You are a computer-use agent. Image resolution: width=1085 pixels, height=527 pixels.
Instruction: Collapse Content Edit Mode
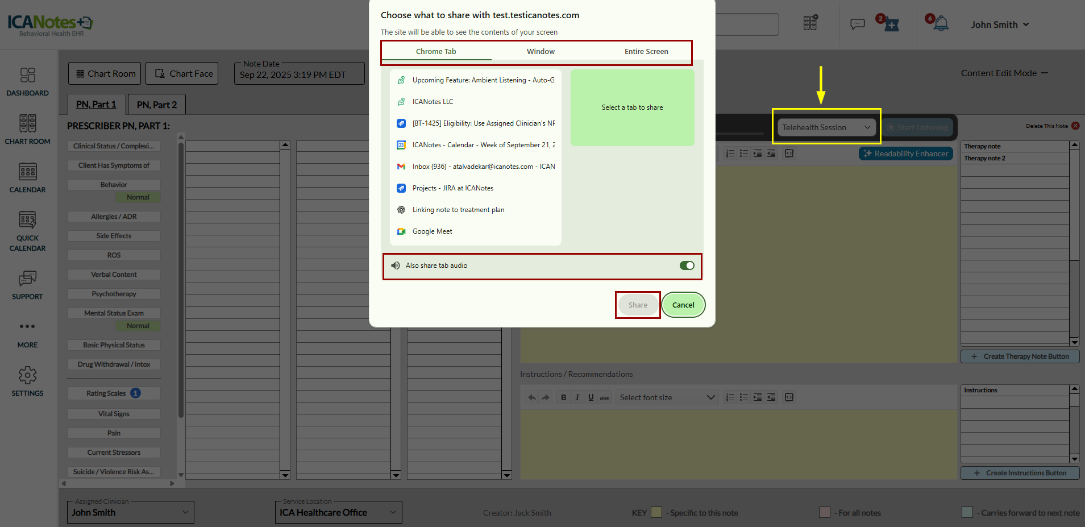coord(1045,73)
